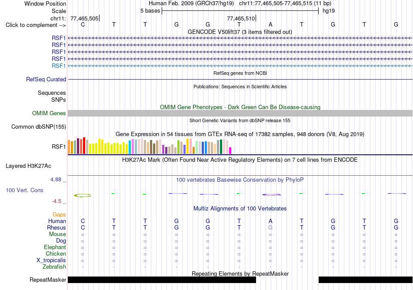The width and height of the screenshot is (413, 290).
Task: Click the 'Human' species row label
Action: coord(57,221)
